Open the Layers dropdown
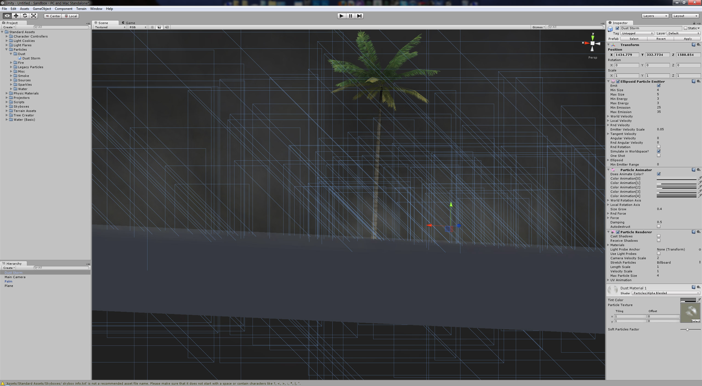Viewport: 702px width, 386px height. (655, 16)
